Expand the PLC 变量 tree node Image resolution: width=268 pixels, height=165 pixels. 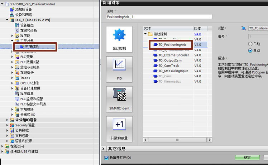(12, 57)
